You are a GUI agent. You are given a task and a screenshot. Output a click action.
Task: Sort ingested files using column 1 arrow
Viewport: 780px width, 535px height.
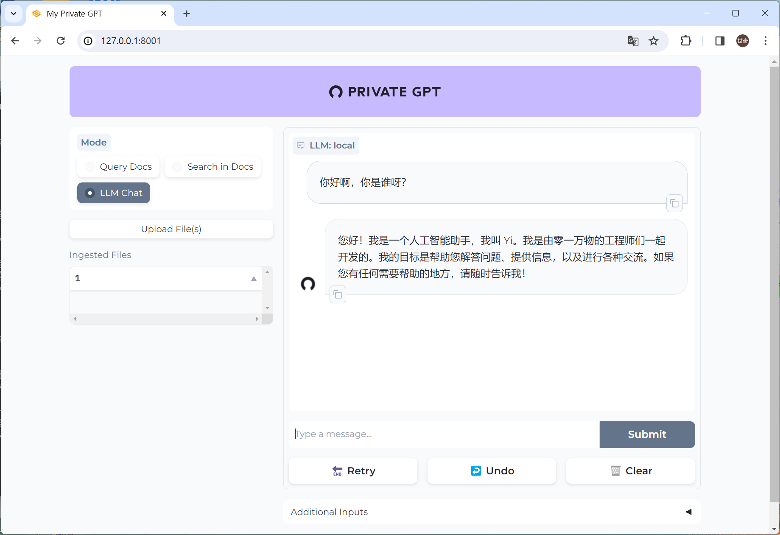254,279
